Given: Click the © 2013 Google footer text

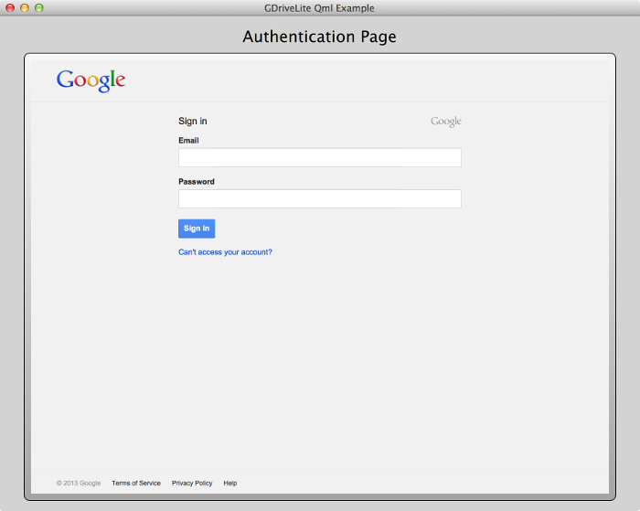Looking at the screenshot, I should pos(79,483).
